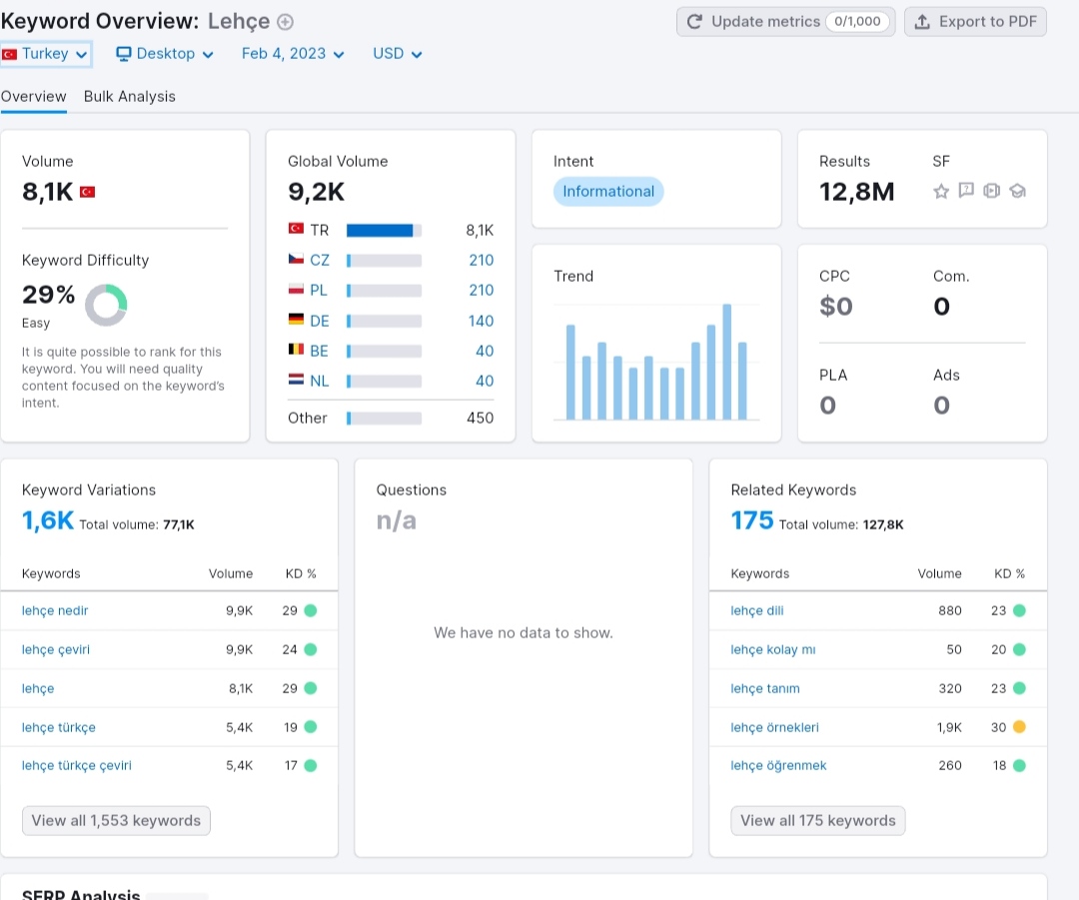
Task: Select the Overview tab
Action: pyautogui.click(x=33, y=96)
